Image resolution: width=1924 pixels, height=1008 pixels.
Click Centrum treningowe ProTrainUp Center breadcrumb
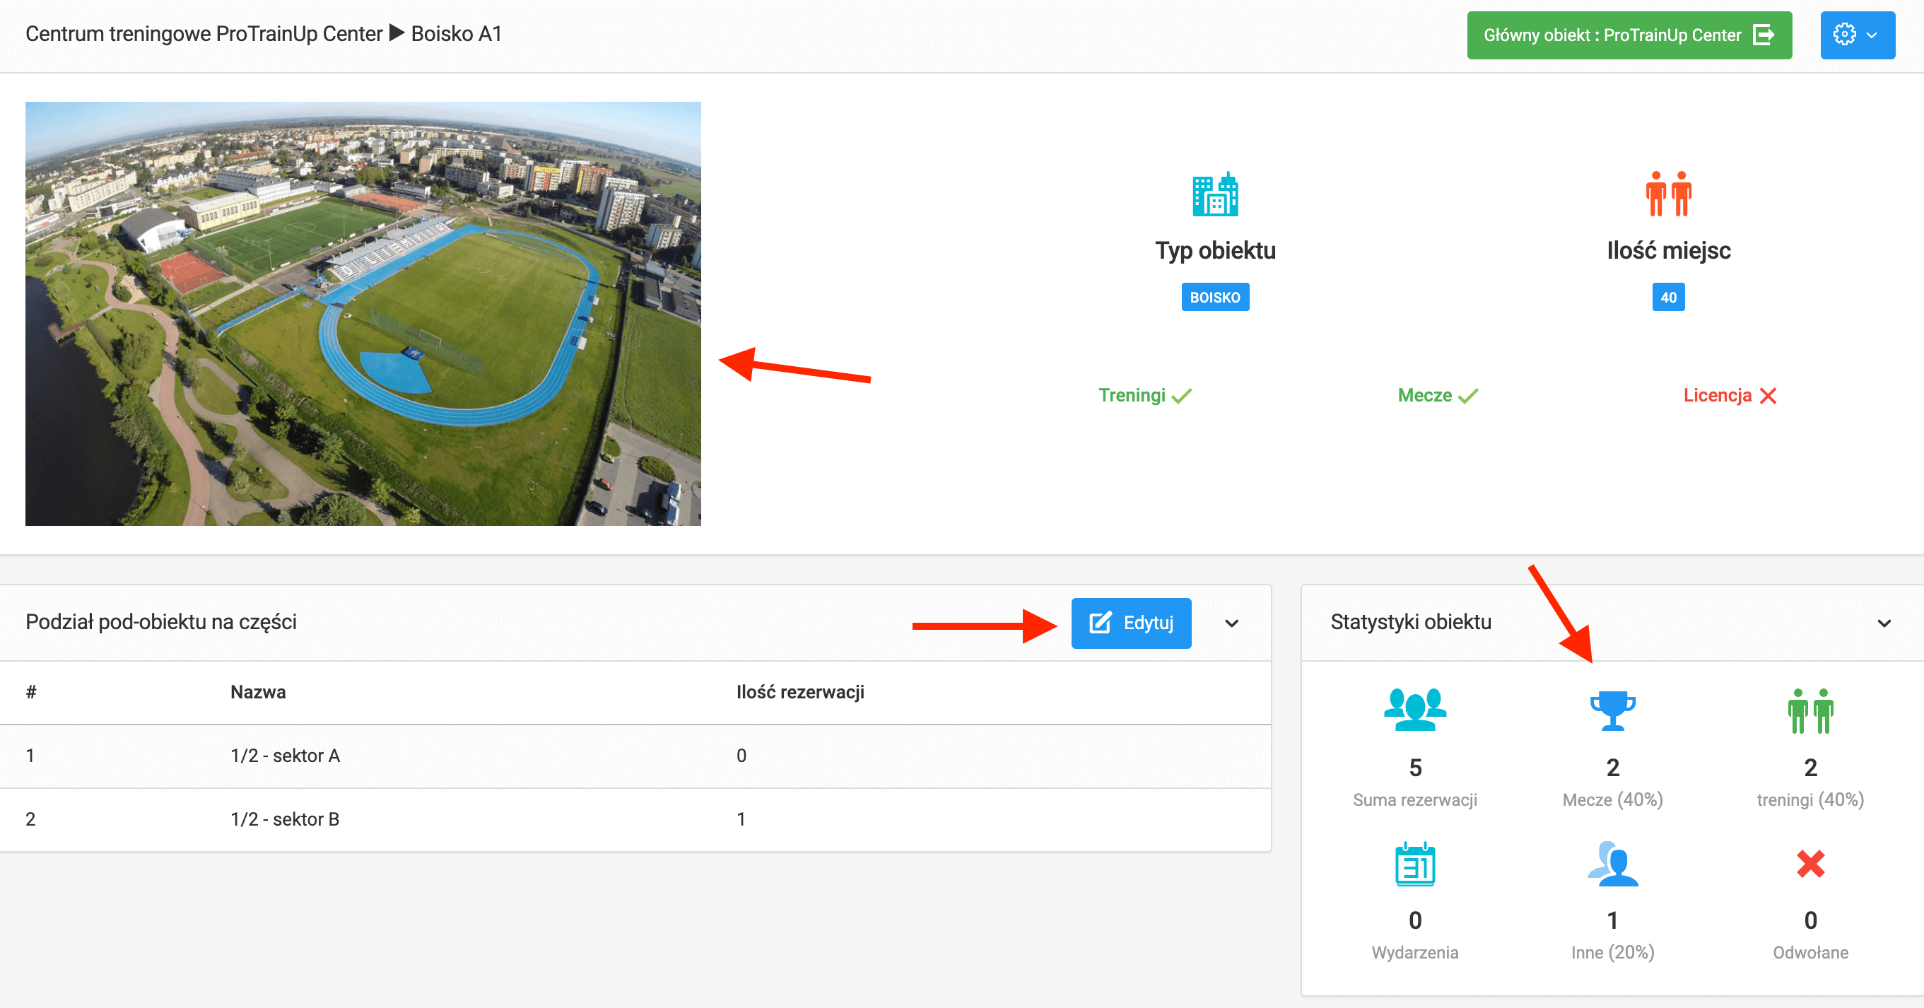203,34
